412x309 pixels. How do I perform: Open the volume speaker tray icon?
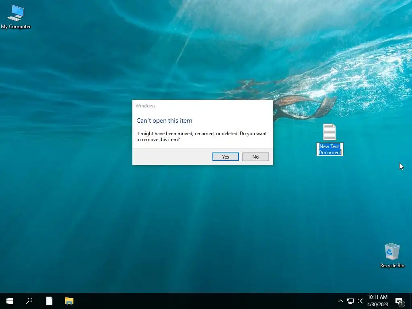point(359,301)
